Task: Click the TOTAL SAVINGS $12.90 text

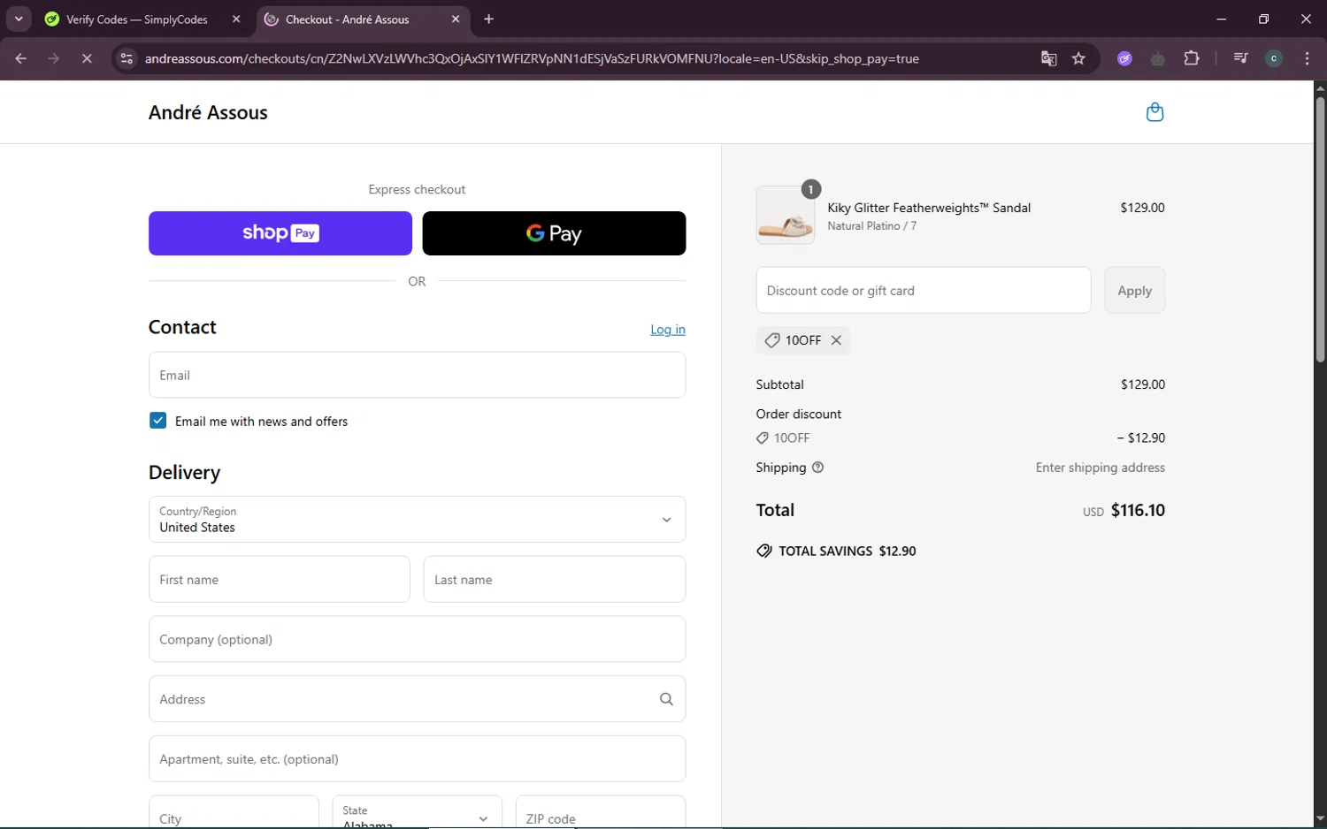Action: tap(847, 551)
